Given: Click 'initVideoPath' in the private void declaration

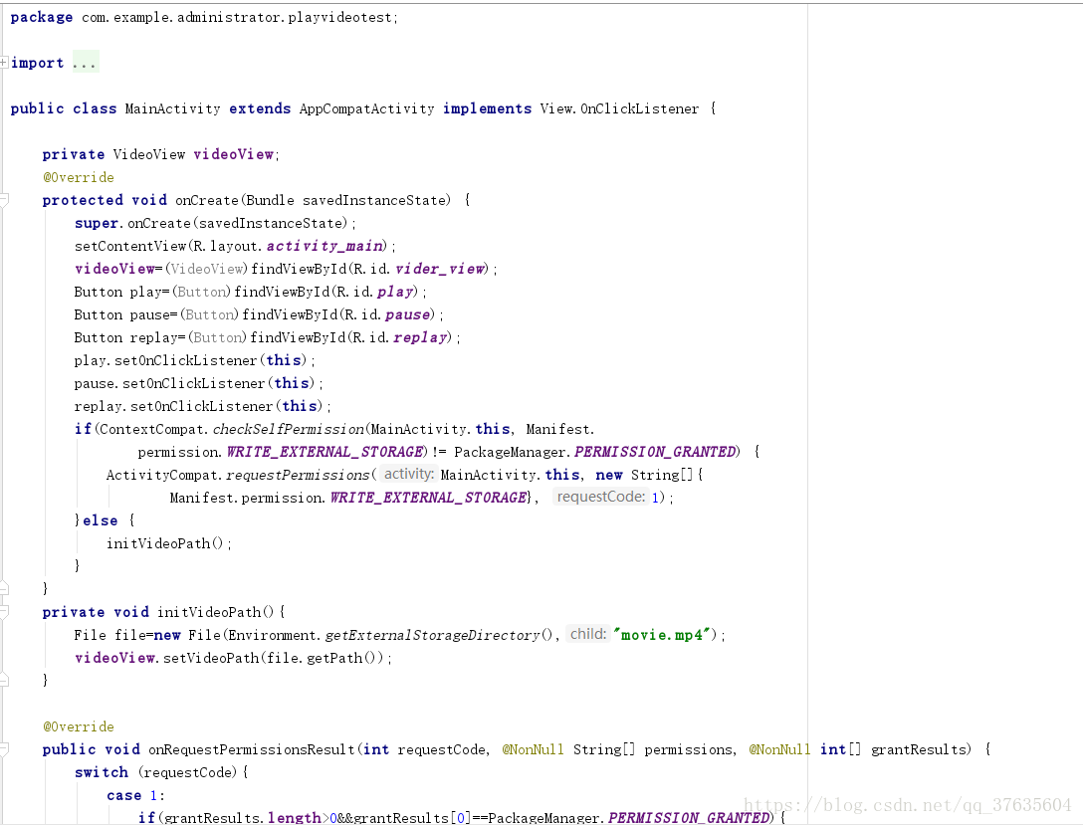Looking at the screenshot, I should tap(209, 612).
